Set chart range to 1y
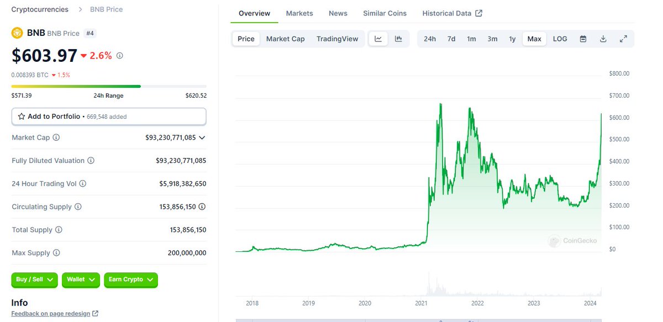This screenshot has width=663, height=322. (512, 39)
